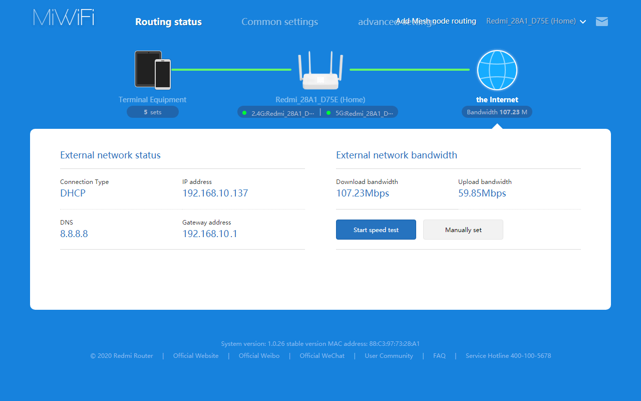Click the DHCP connection type value

point(73,193)
